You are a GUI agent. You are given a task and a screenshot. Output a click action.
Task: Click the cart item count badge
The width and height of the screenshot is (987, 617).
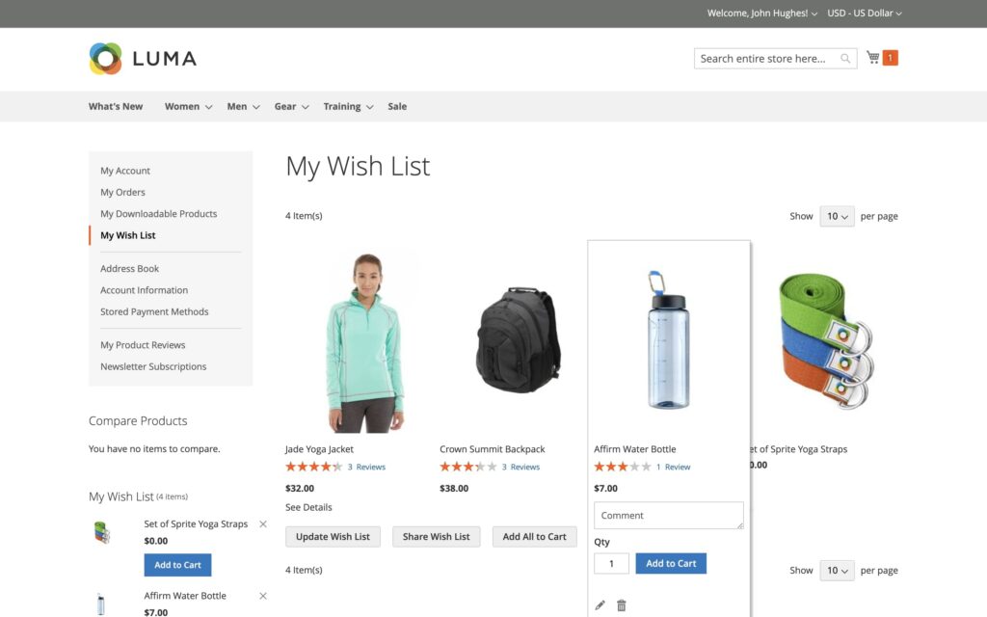(890, 58)
